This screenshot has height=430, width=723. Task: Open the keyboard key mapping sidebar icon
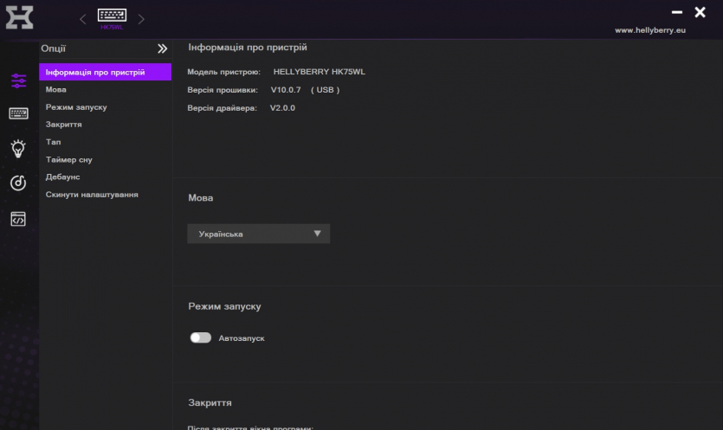pos(18,113)
